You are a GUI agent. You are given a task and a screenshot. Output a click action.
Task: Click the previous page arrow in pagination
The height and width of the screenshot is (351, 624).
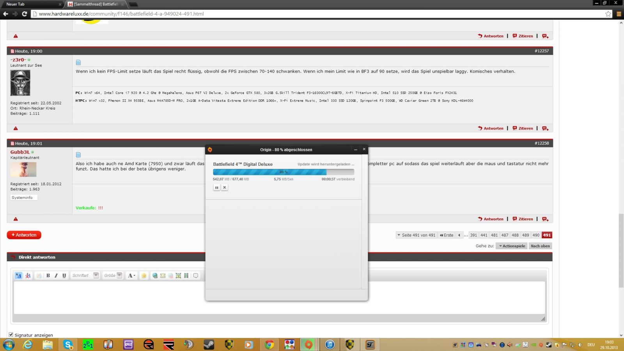coord(459,235)
